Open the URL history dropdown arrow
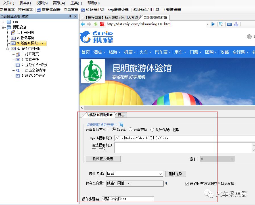The width and height of the screenshot is (255, 205). click(208, 24)
